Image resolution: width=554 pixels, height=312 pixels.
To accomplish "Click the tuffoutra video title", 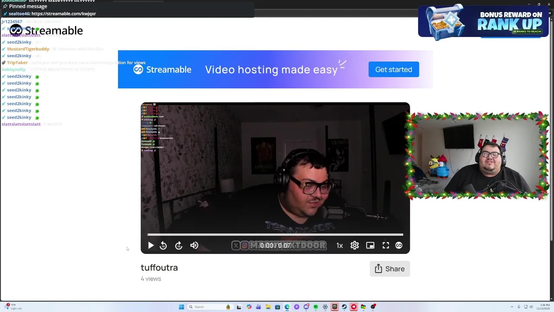I will click(x=159, y=267).
